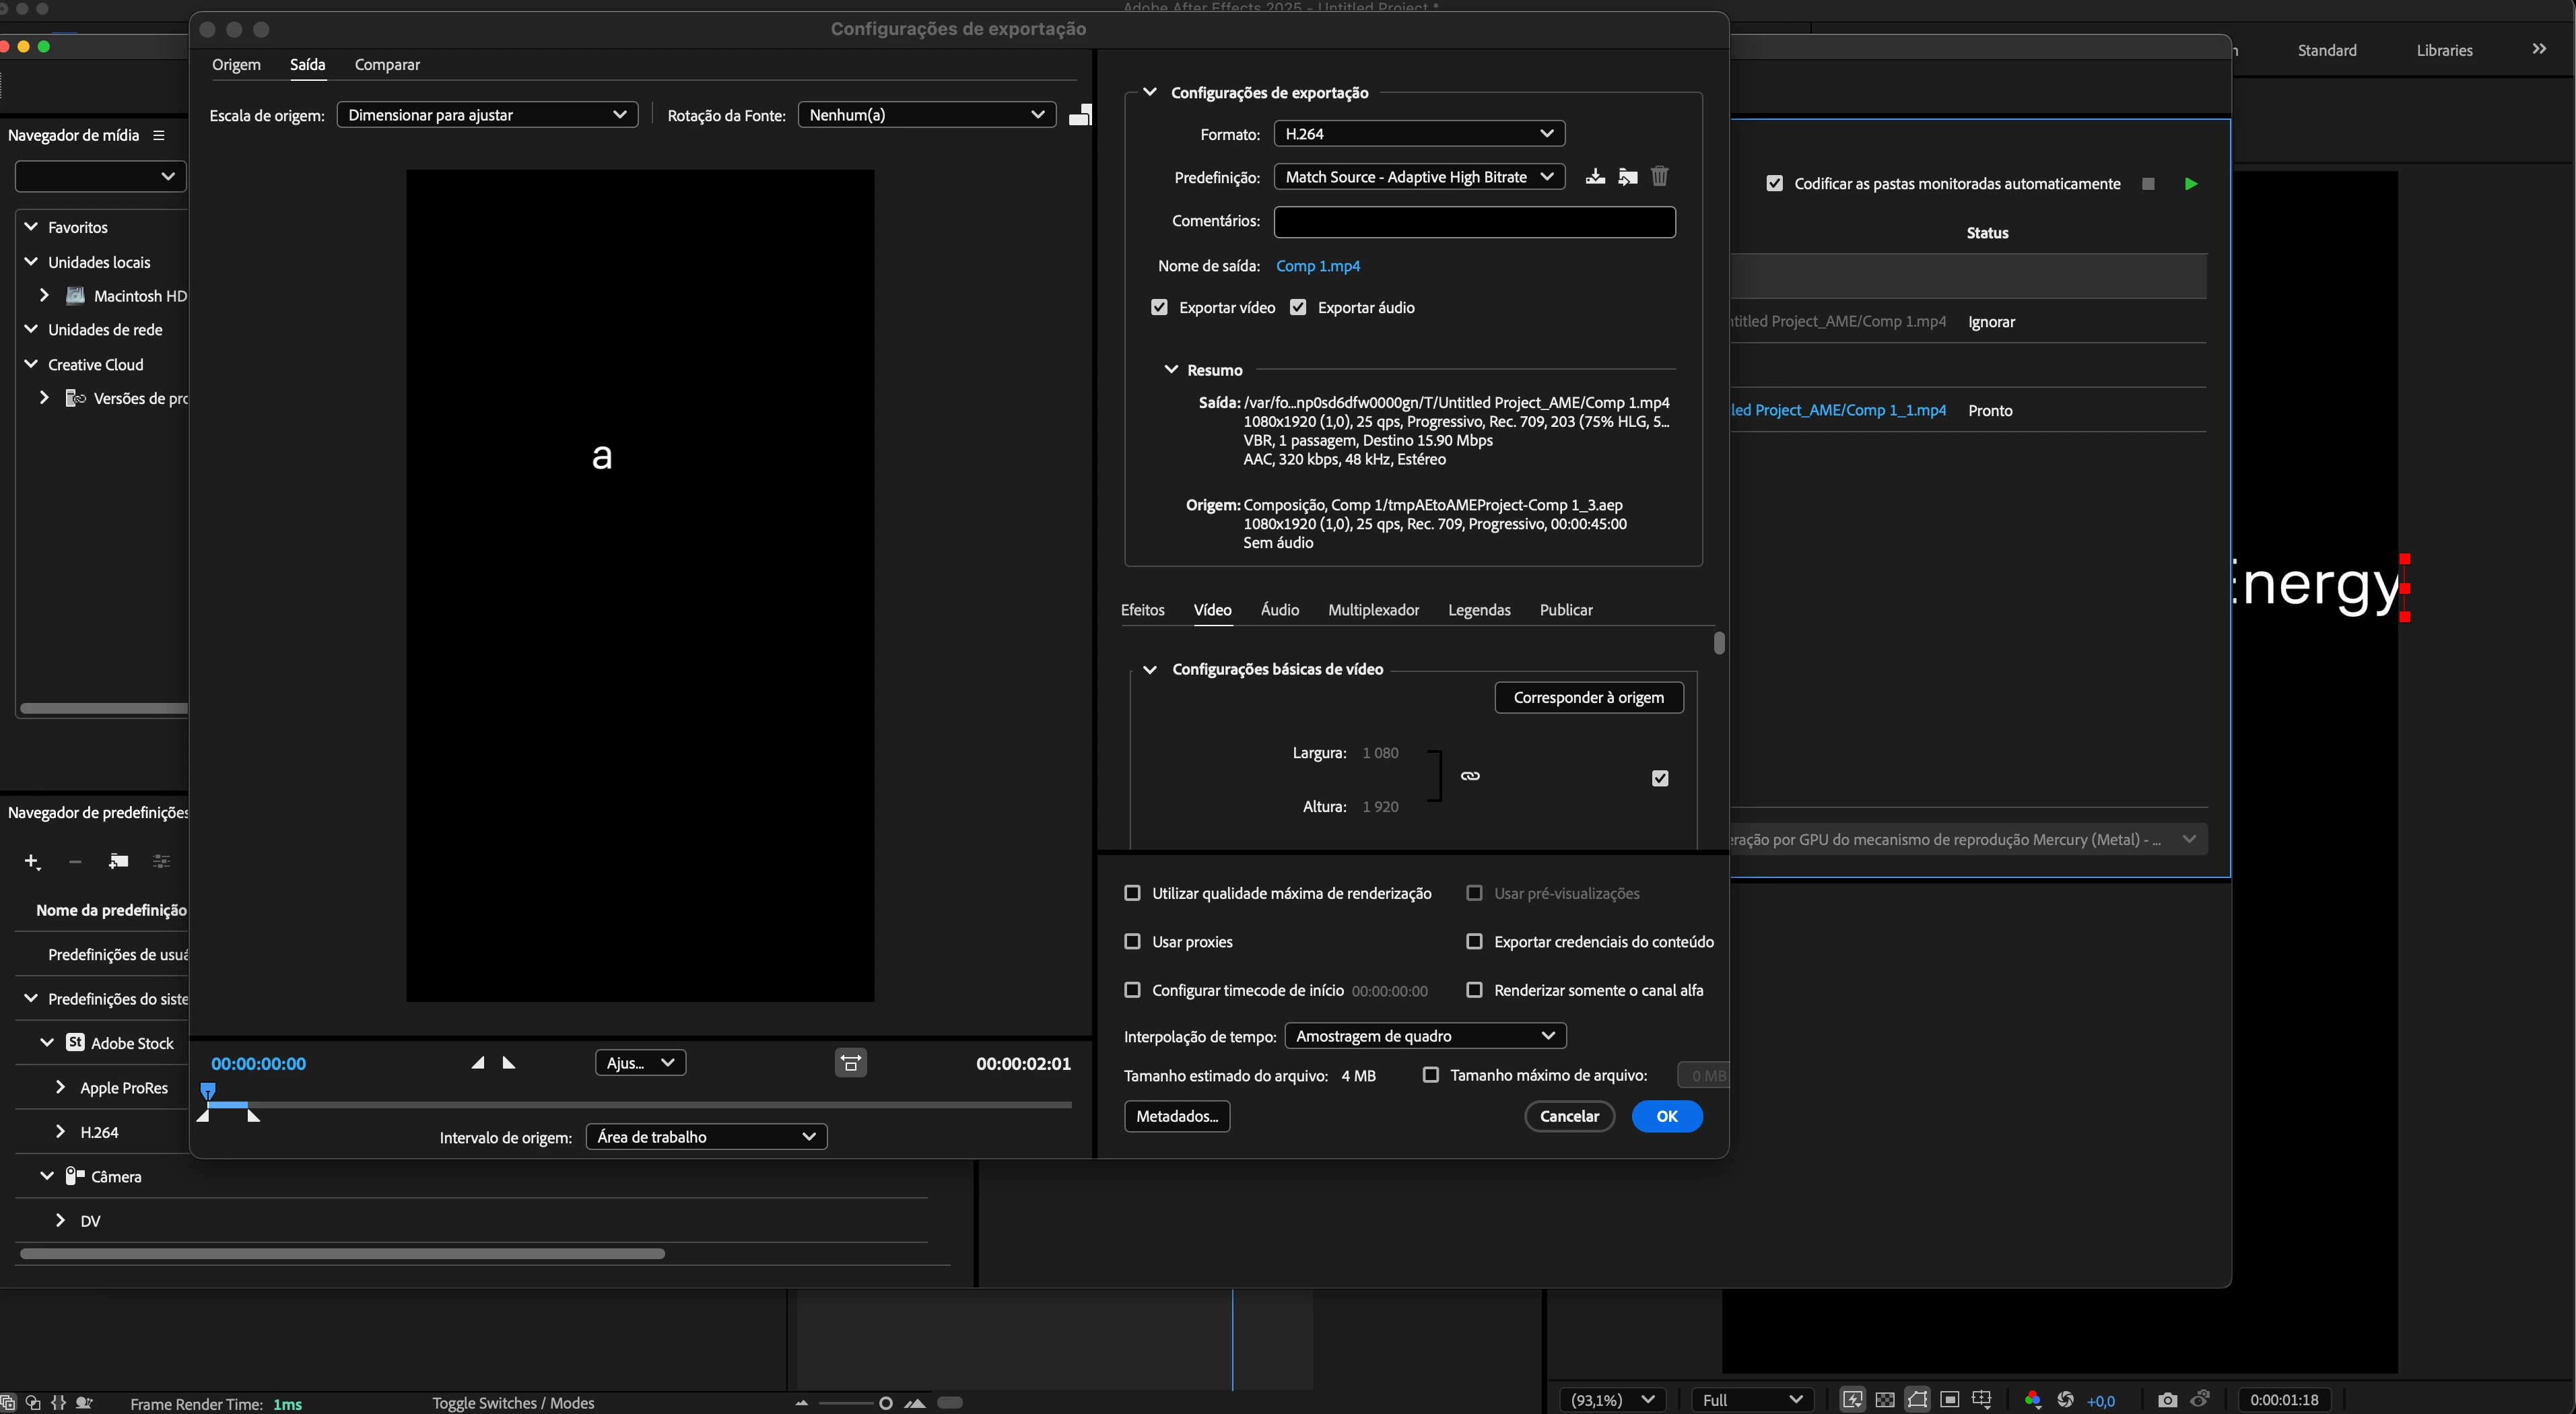
Task: Click the link width and height icon
Action: click(x=1470, y=776)
